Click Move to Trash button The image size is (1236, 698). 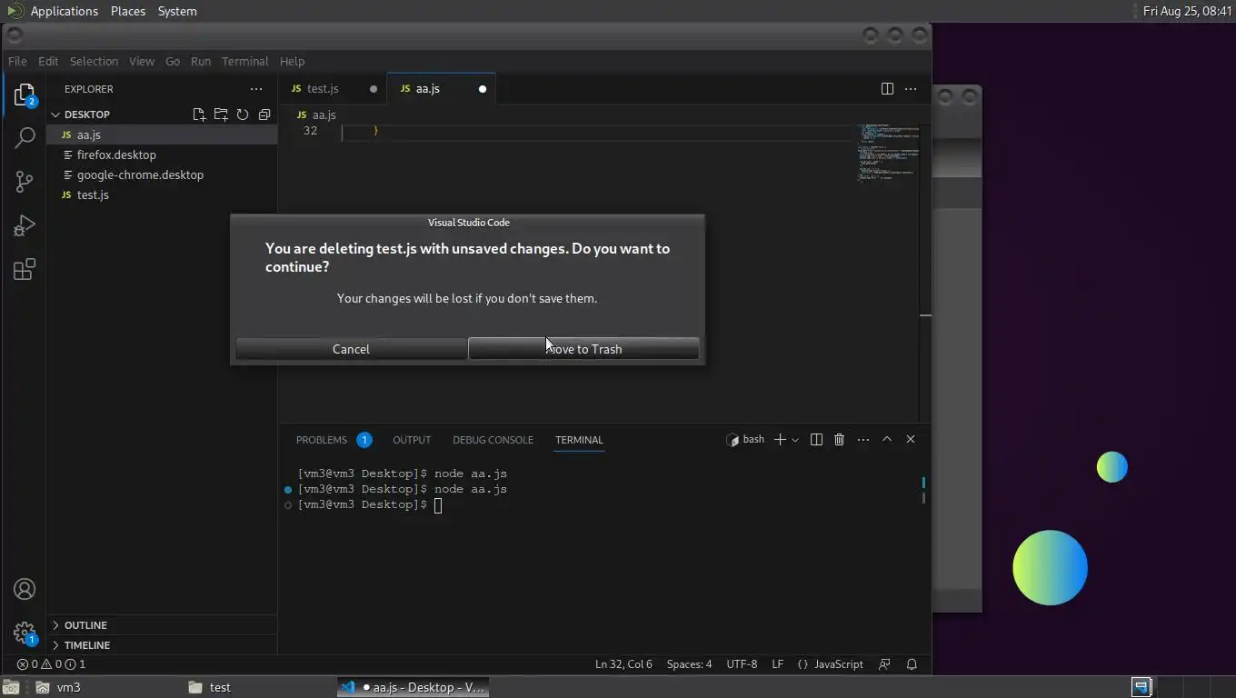[x=583, y=349]
